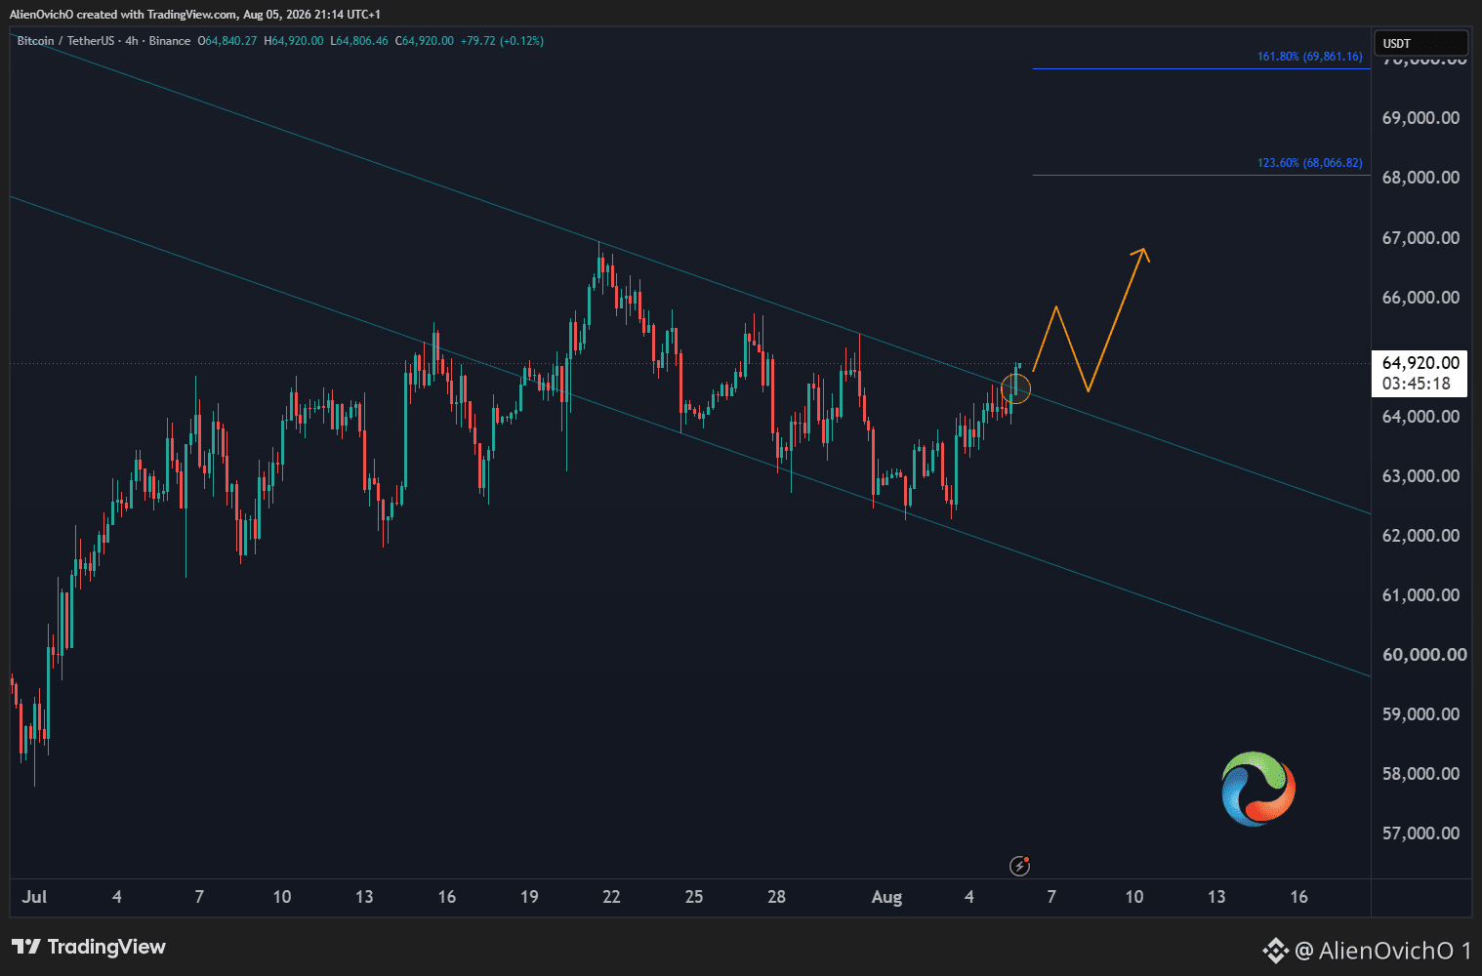Click the August 10 date label on the time axis
Viewport: 1482px width, 976px height.
pyautogui.click(x=1133, y=897)
